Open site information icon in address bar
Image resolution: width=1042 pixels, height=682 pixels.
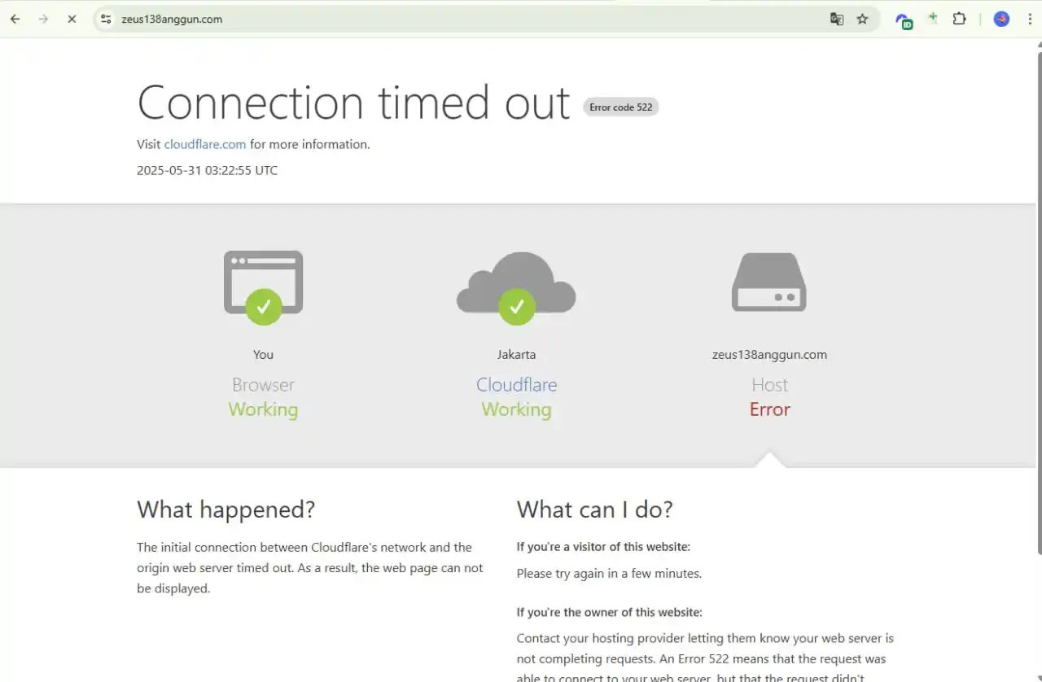106,19
